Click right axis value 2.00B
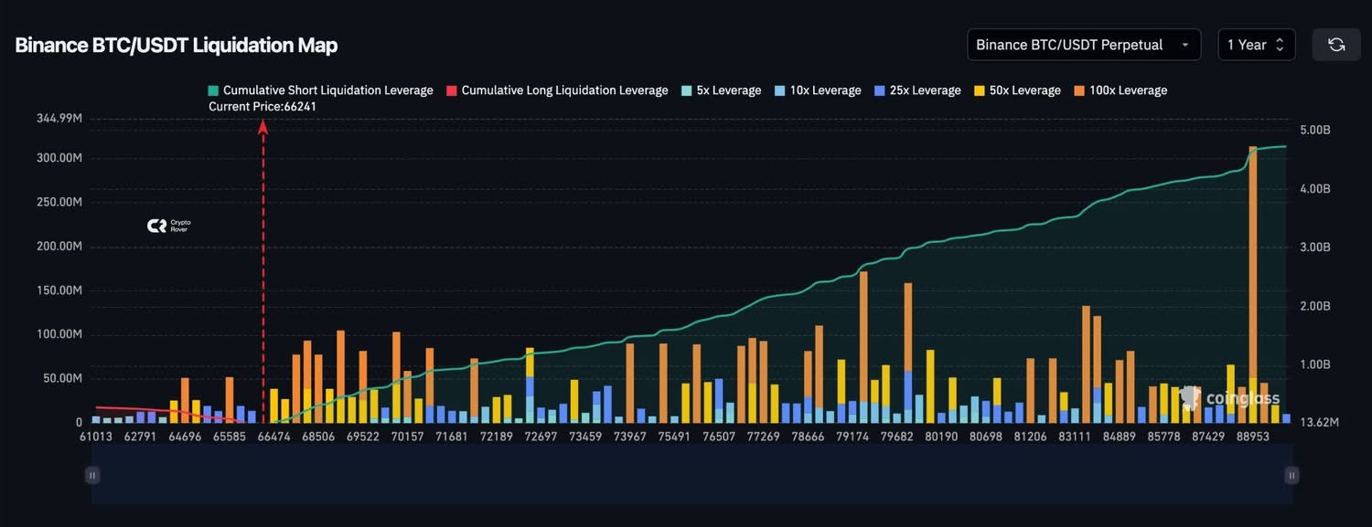 [x=1314, y=306]
